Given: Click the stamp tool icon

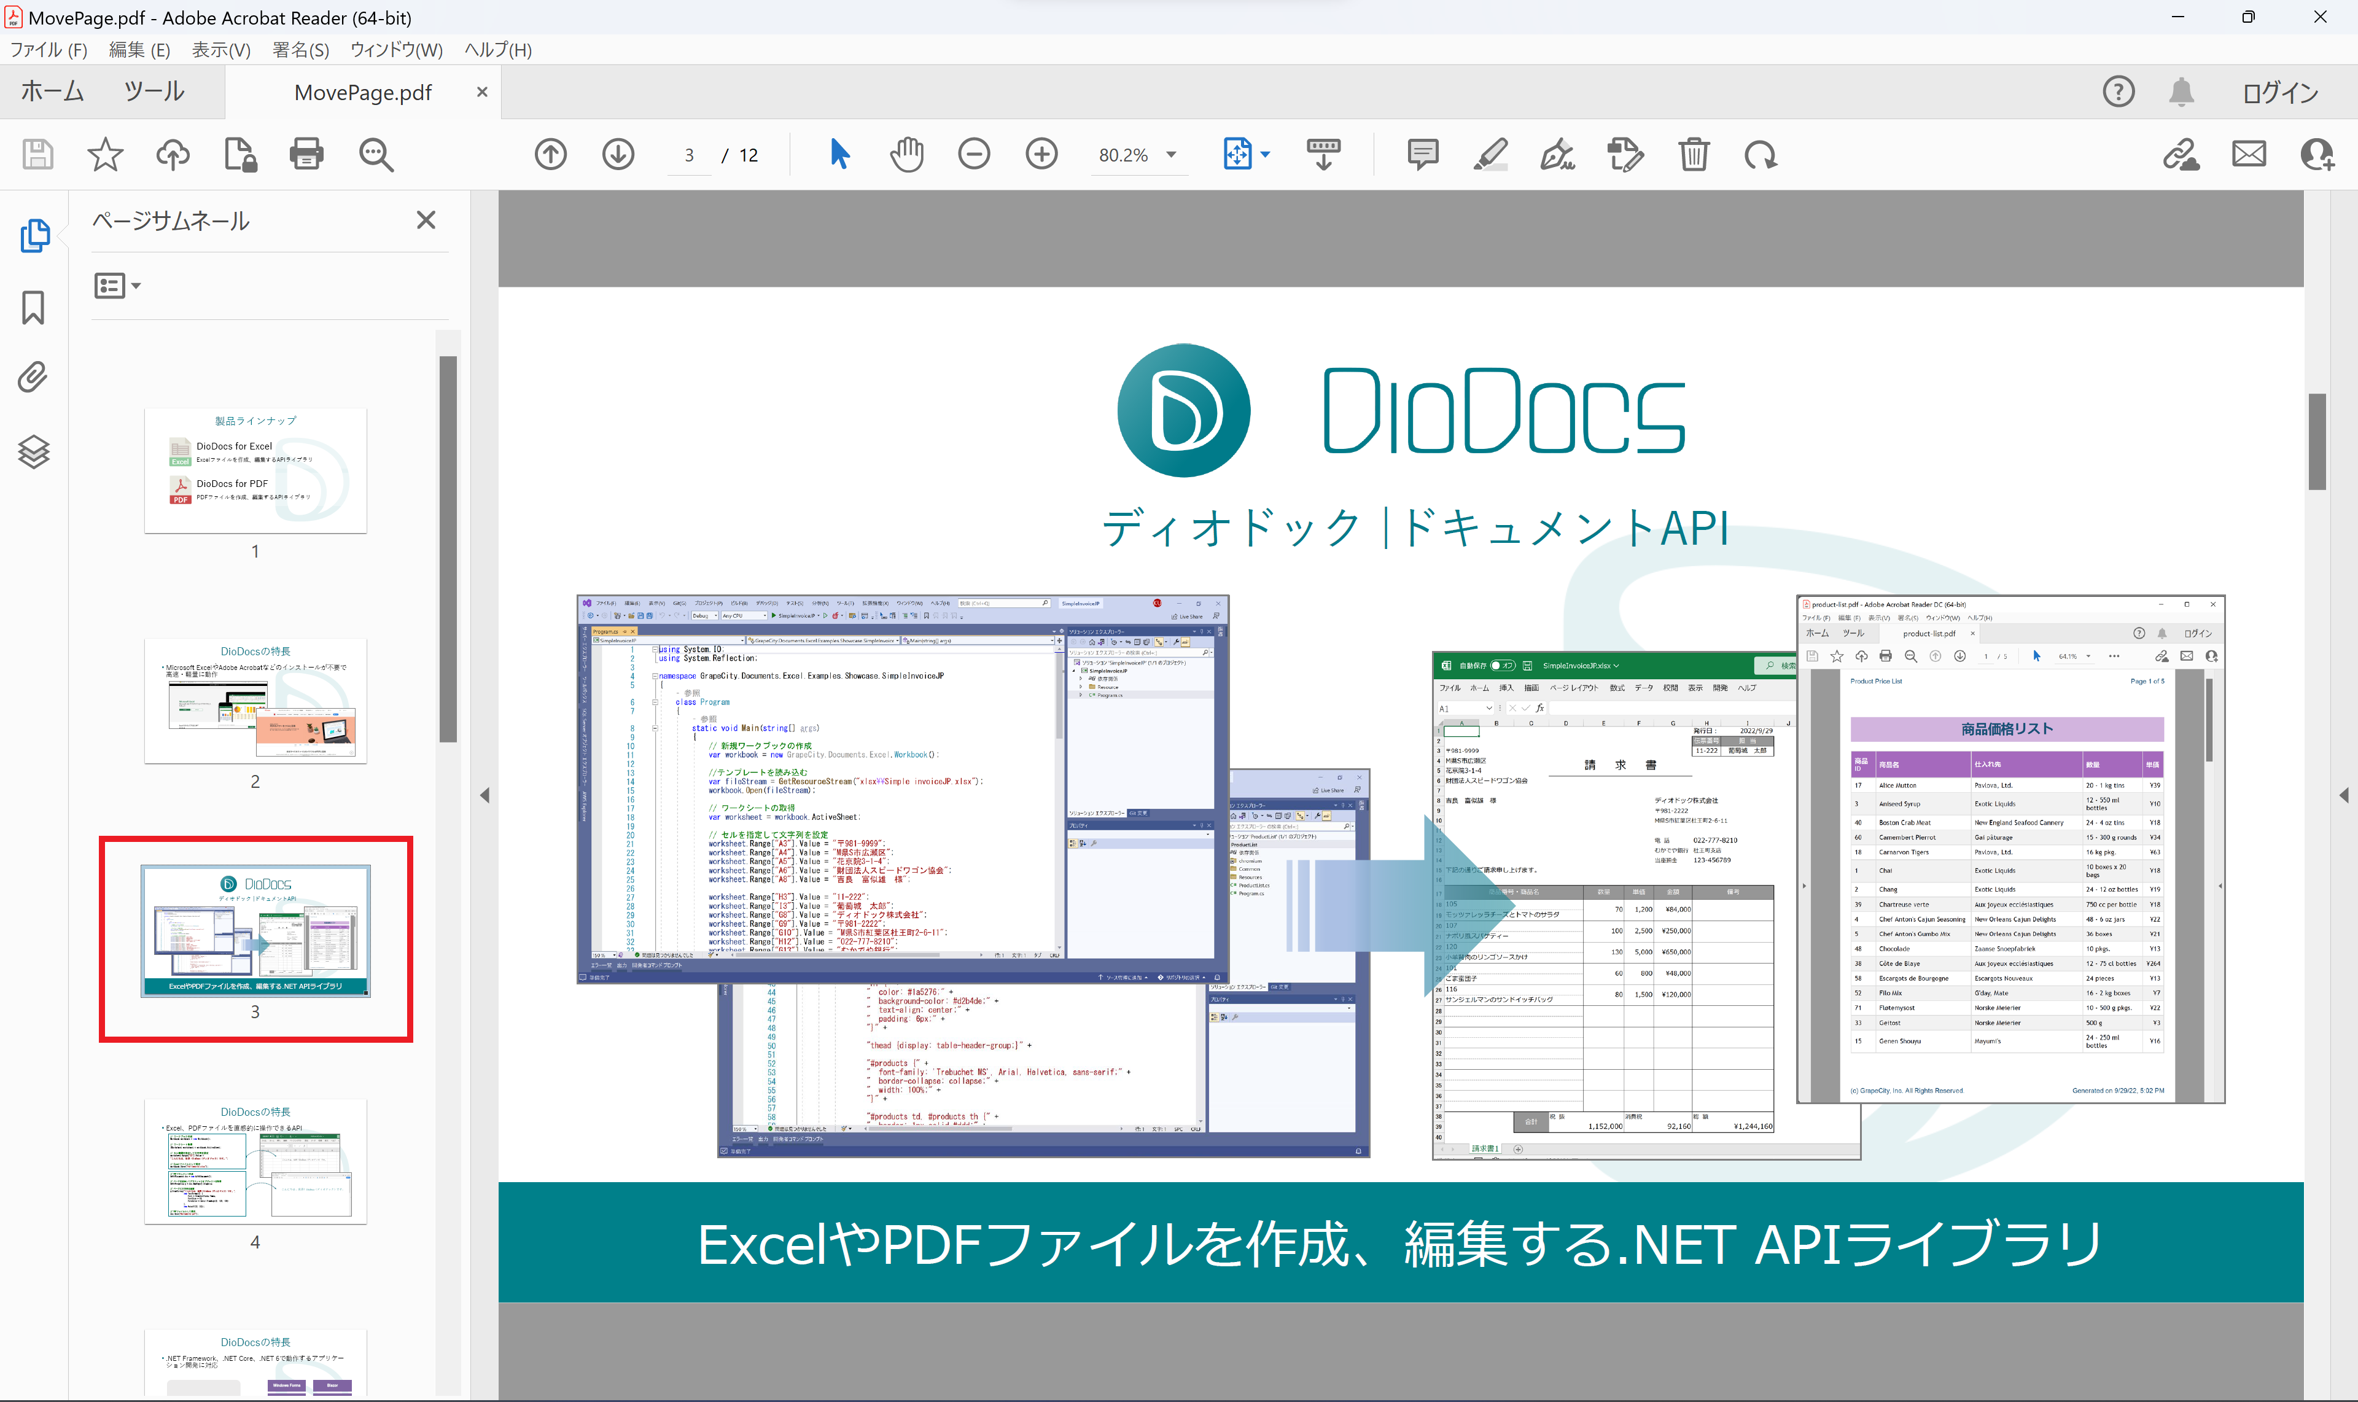Looking at the screenshot, I should (1626, 154).
